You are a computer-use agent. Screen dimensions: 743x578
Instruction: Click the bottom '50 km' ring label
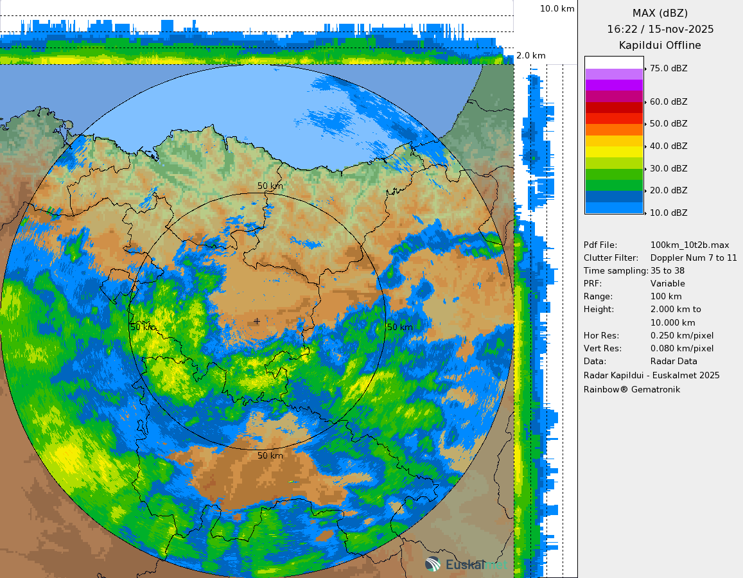270,455
